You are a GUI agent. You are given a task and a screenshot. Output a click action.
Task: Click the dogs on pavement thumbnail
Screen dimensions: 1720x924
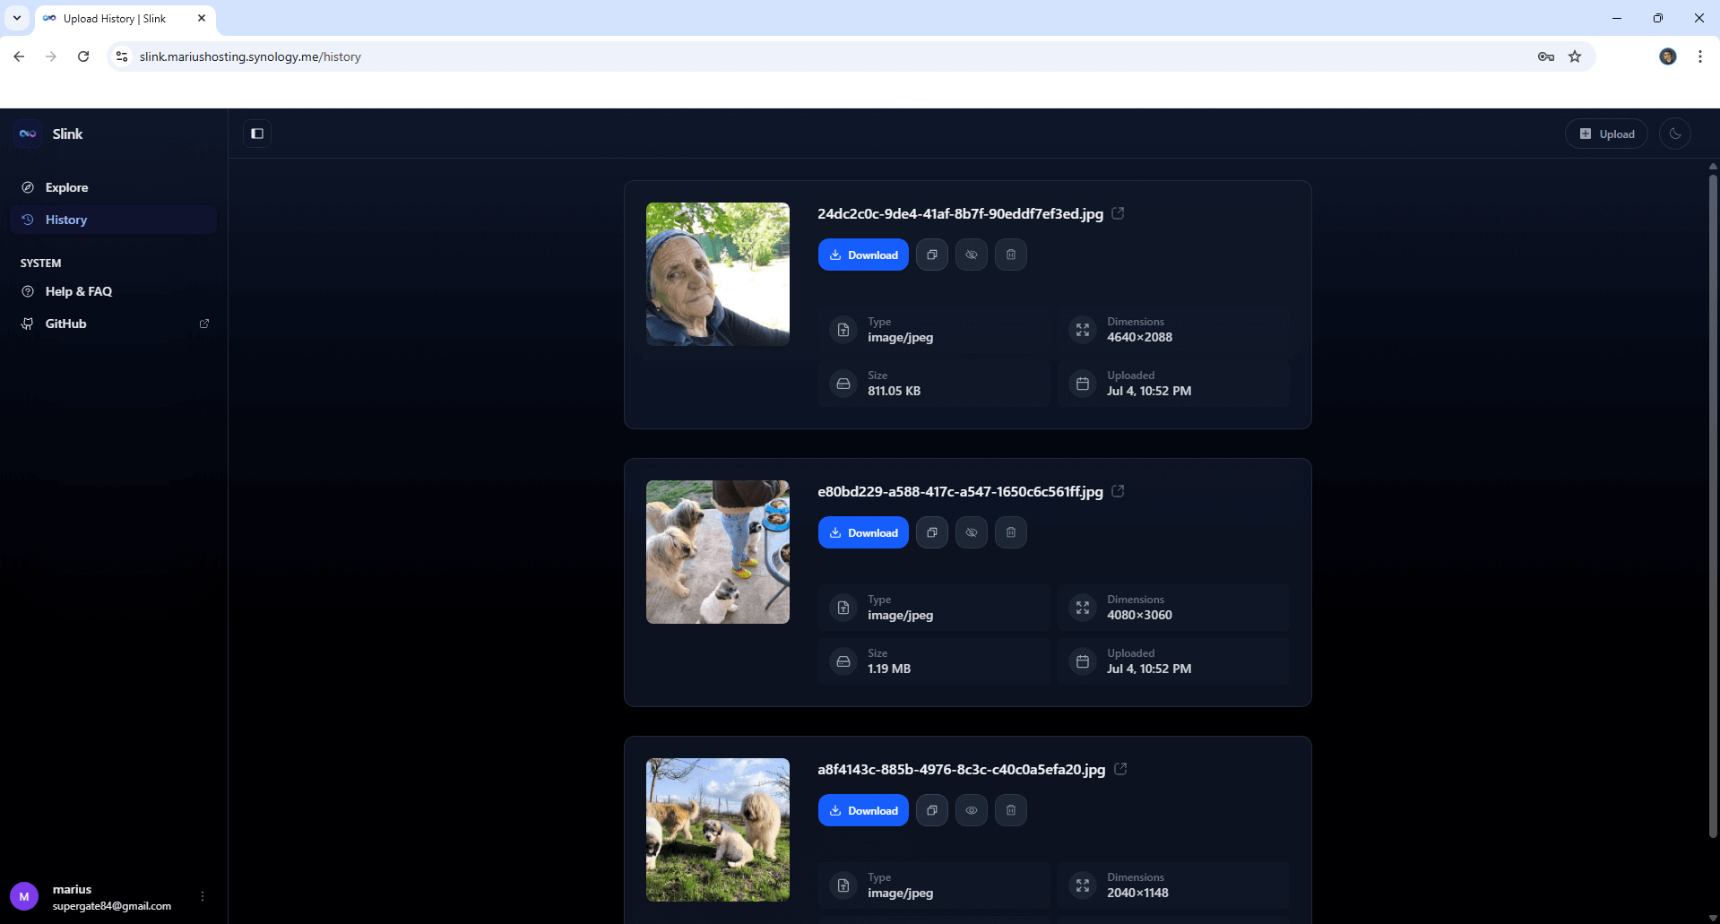(718, 552)
